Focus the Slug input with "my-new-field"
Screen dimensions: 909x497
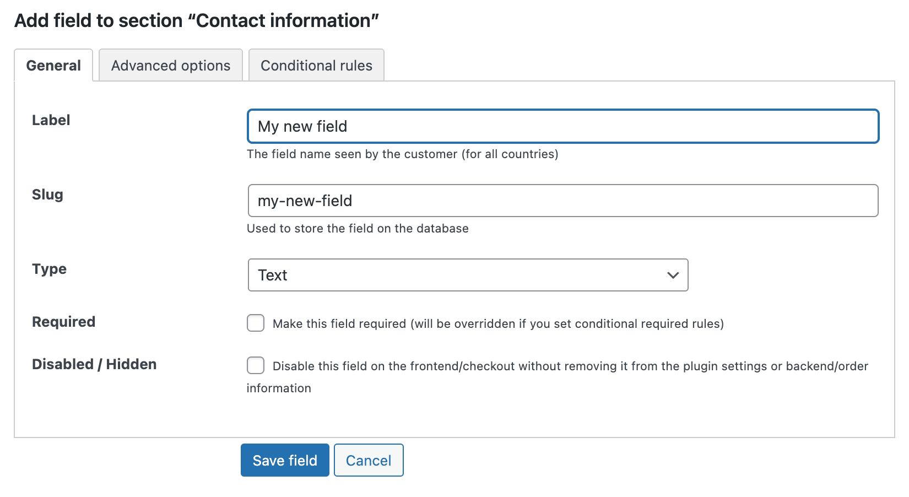(562, 201)
